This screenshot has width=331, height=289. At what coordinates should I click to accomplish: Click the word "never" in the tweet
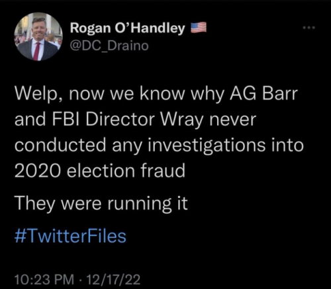[233, 120]
